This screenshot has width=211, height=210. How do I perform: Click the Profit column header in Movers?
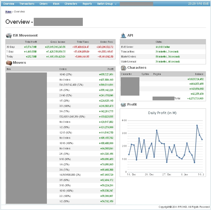[x=110, y=69]
